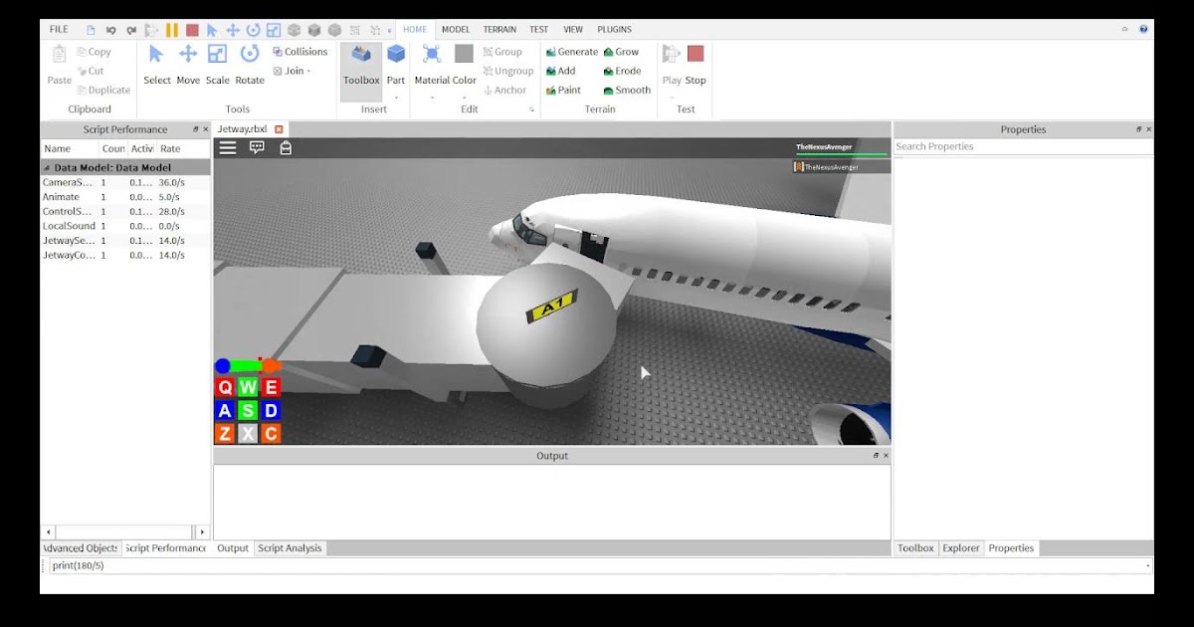Select the small Move cross icon in quick access bar
Image resolution: width=1194 pixels, height=627 pixels.
(x=232, y=30)
